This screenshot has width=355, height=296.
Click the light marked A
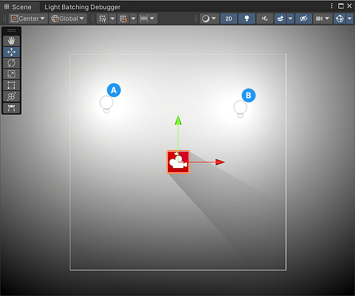click(x=106, y=103)
